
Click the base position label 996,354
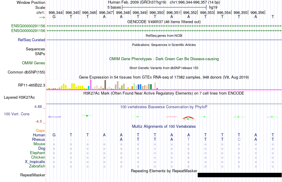(224, 12)
